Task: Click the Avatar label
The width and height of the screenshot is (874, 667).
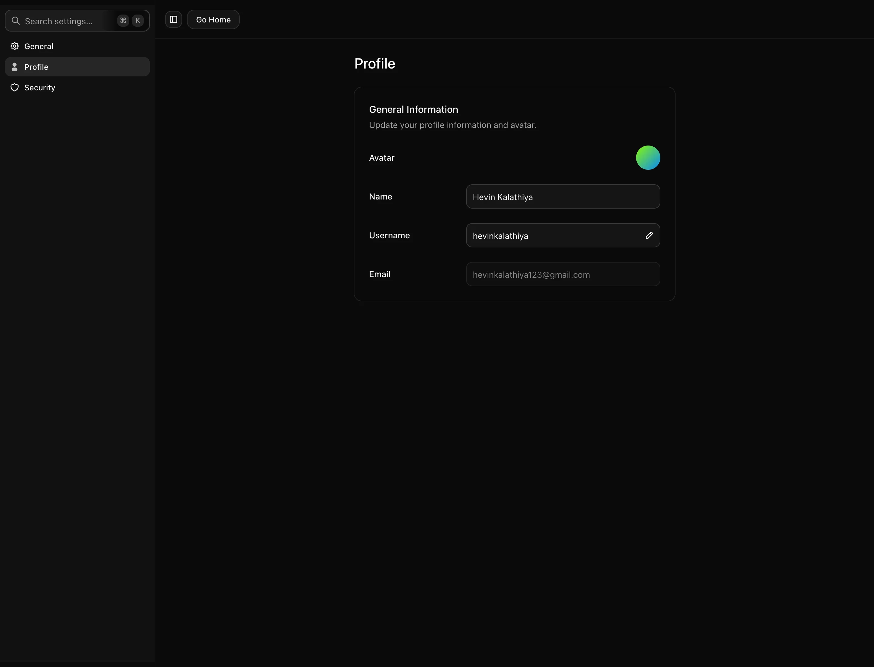Action: [x=381, y=158]
